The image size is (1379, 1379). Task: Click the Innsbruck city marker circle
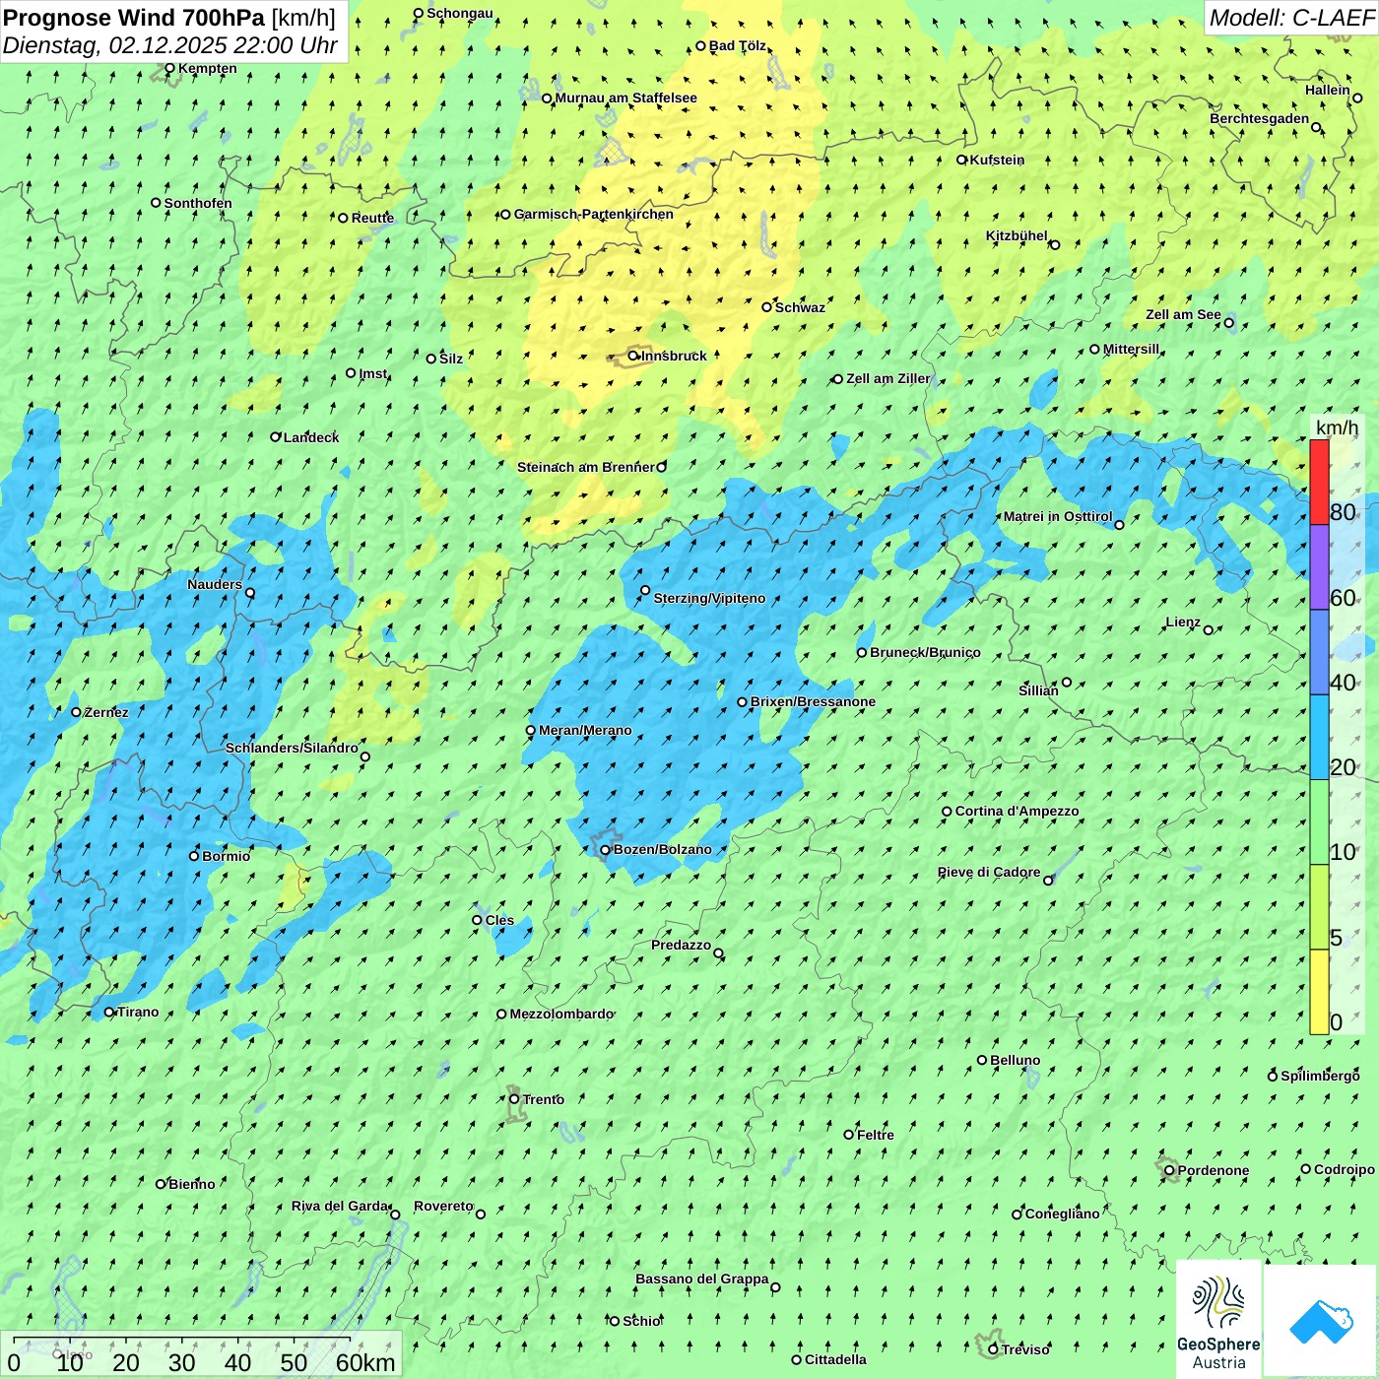point(633,357)
